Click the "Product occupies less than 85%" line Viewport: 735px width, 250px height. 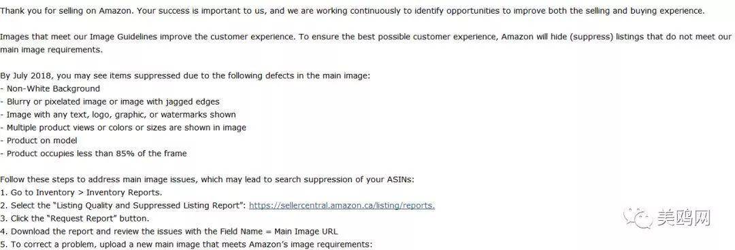point(93,153)
